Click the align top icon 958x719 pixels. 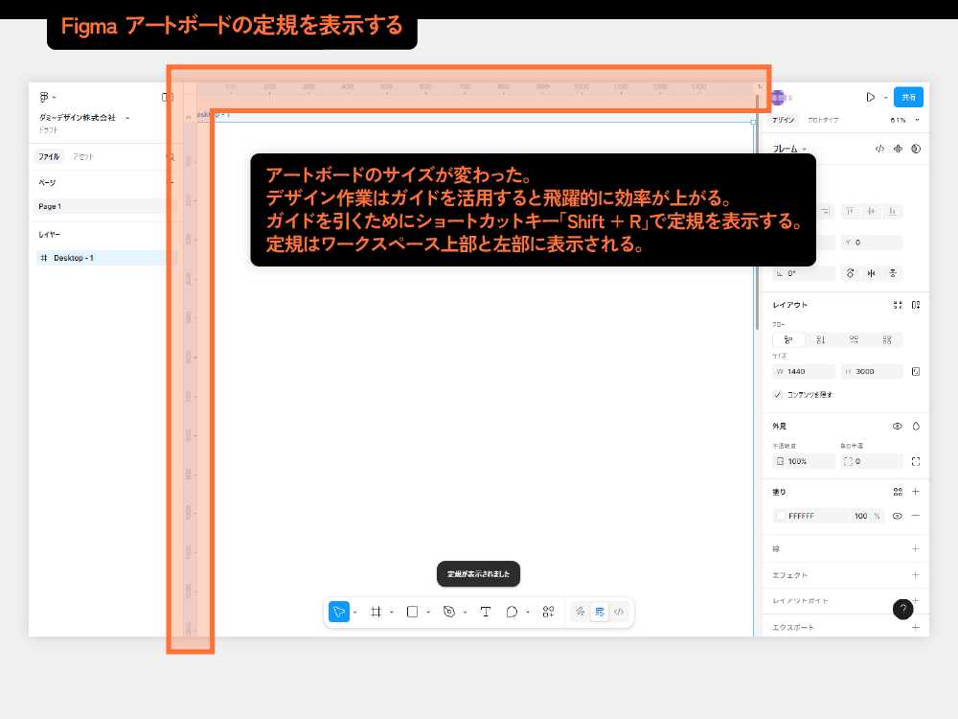(850, 212)
